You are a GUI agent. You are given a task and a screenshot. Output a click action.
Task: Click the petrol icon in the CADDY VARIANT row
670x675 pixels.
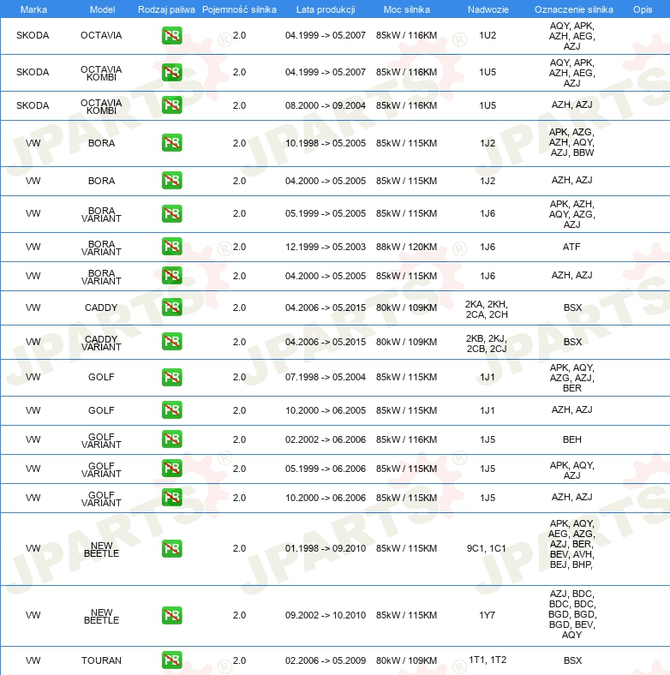(172, 342)
